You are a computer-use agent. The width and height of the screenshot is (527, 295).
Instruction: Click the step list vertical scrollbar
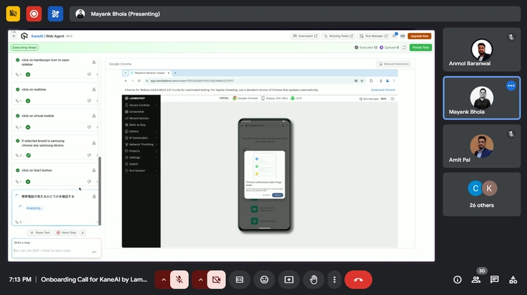pyautogui.click(x=99, y=191)
